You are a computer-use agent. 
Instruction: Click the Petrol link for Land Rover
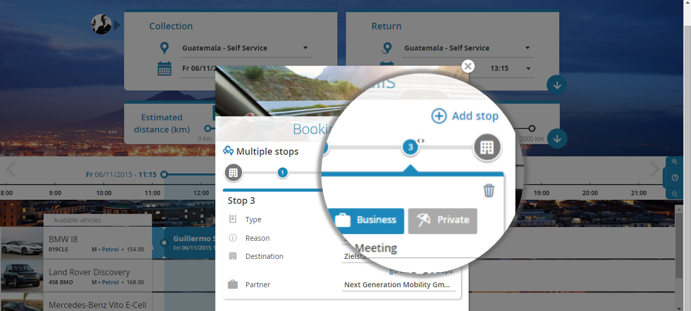(x=111, y=282)
